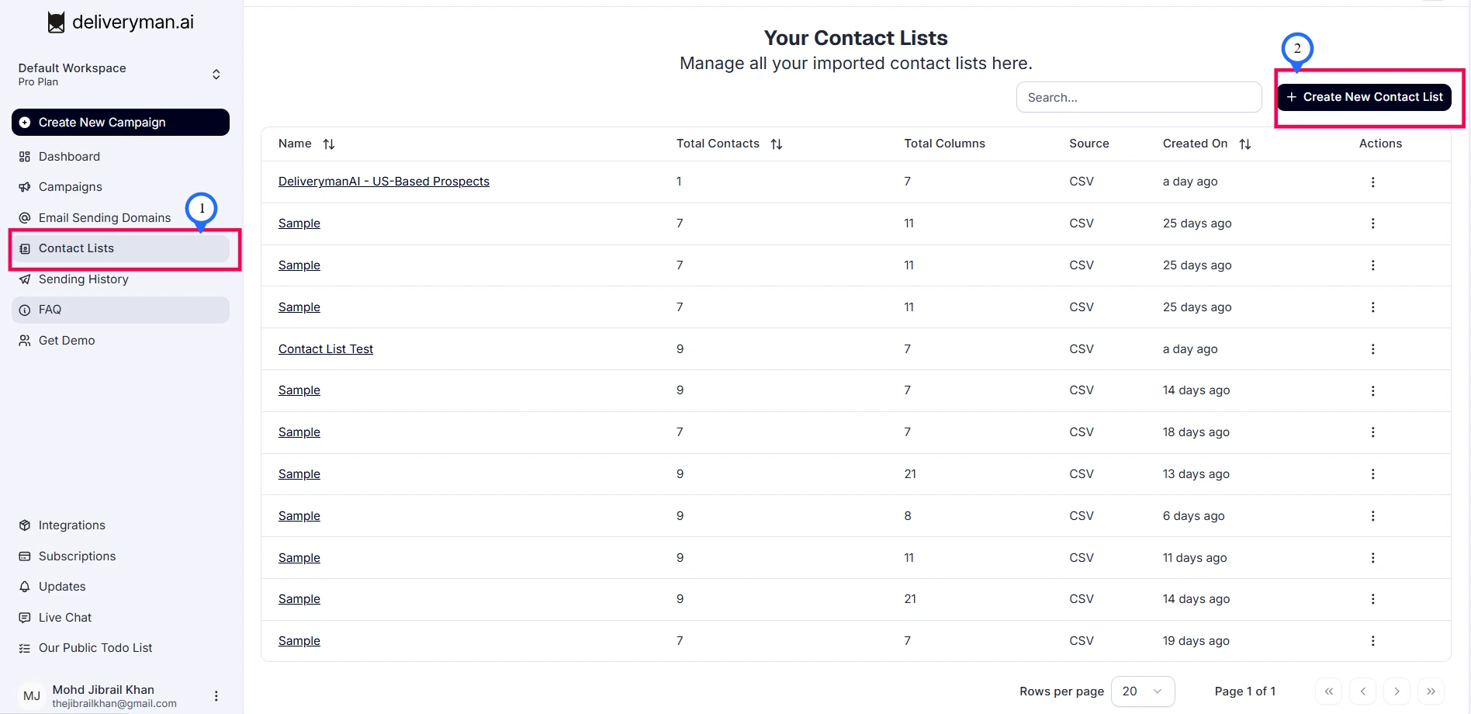Click the Create New Campaign button

[x=120, y=123]
